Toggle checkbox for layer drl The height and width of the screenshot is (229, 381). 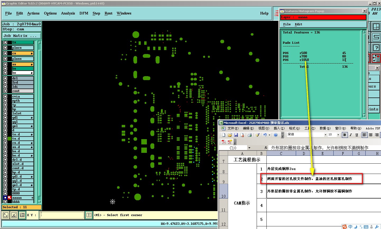(x=5, y=78)
